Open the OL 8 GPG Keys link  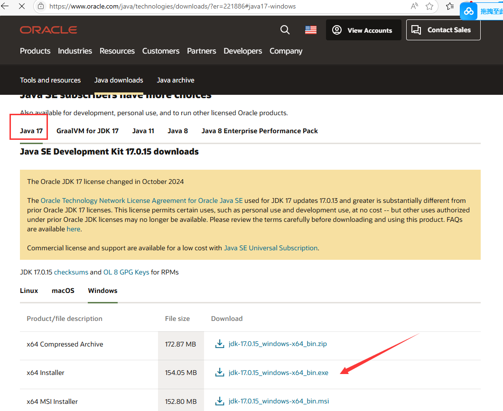pyautogui.click(x=126, y=272)
